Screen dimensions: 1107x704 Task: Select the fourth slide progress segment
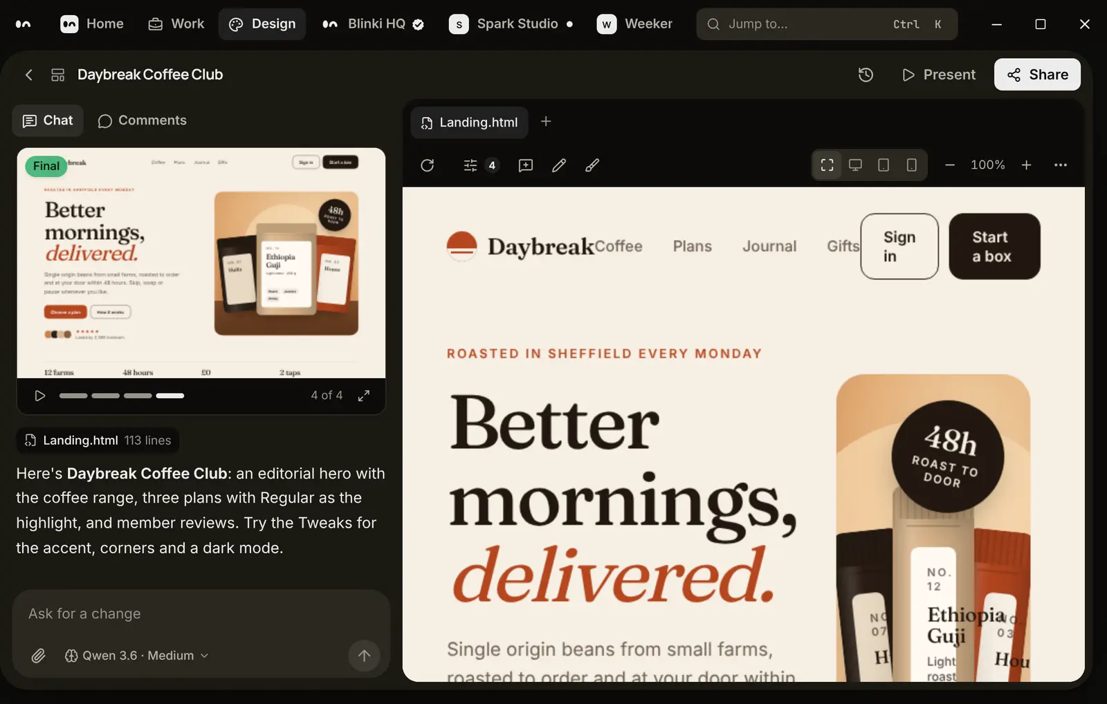click(170, 396)
